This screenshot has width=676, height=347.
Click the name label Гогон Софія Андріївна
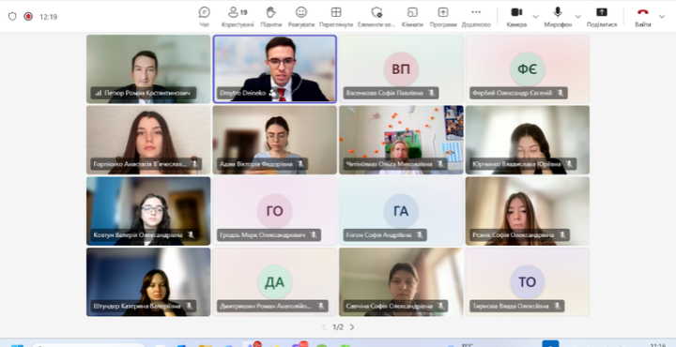(378, 235)
